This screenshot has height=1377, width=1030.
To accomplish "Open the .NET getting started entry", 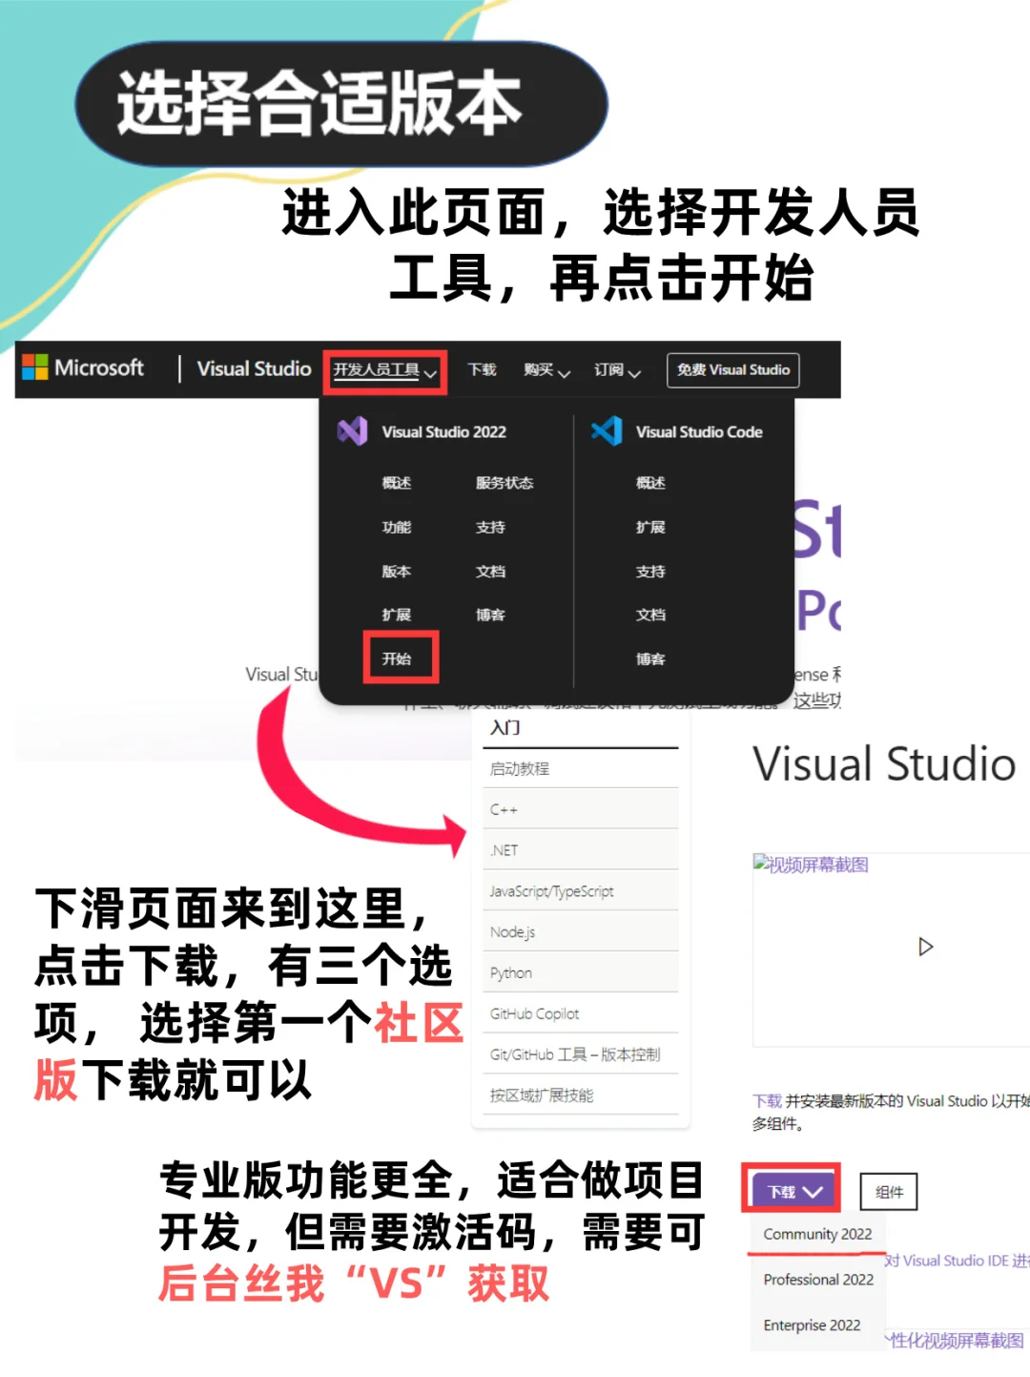I will (x=503, y=849).
